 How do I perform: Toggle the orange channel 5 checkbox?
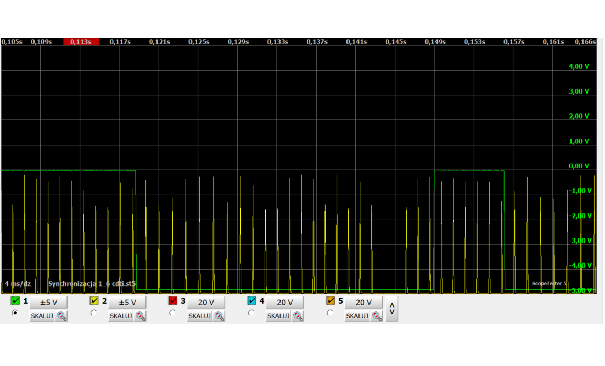pos(331,301)
